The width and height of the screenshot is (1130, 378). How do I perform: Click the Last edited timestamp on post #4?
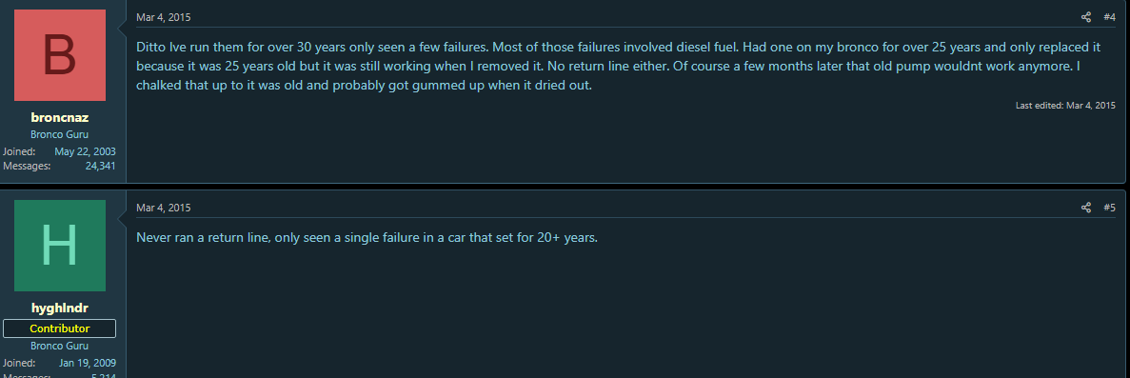point(1065,106)
